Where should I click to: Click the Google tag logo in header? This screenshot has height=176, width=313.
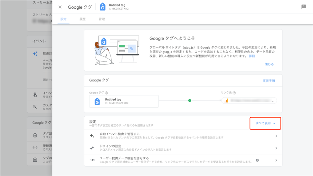tap(103, 7)
